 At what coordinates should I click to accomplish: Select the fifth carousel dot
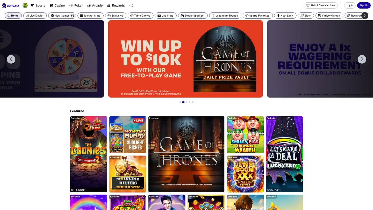(193, 102)
